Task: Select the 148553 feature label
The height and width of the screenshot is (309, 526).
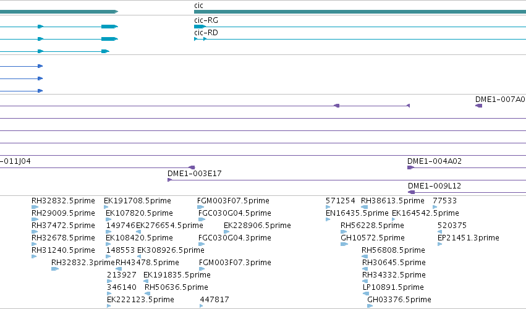Action: pos(121,250)
